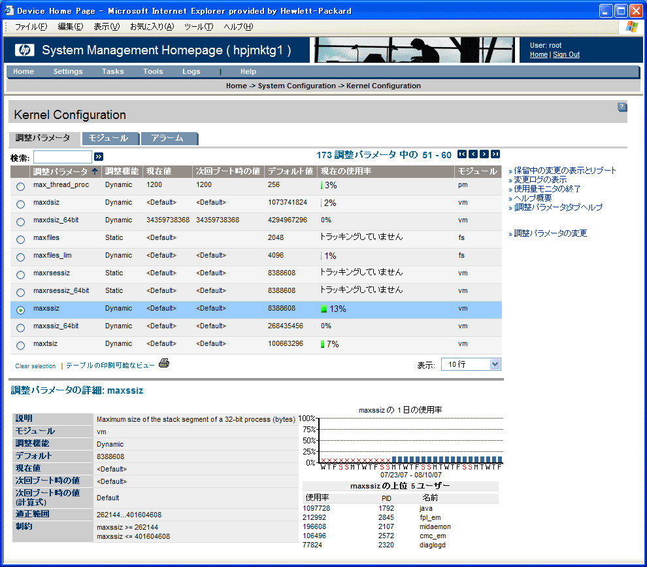This screenshot has height=567, width=647.
Task: Switch to the モジュール tab
Action: (x=110, y=139)
